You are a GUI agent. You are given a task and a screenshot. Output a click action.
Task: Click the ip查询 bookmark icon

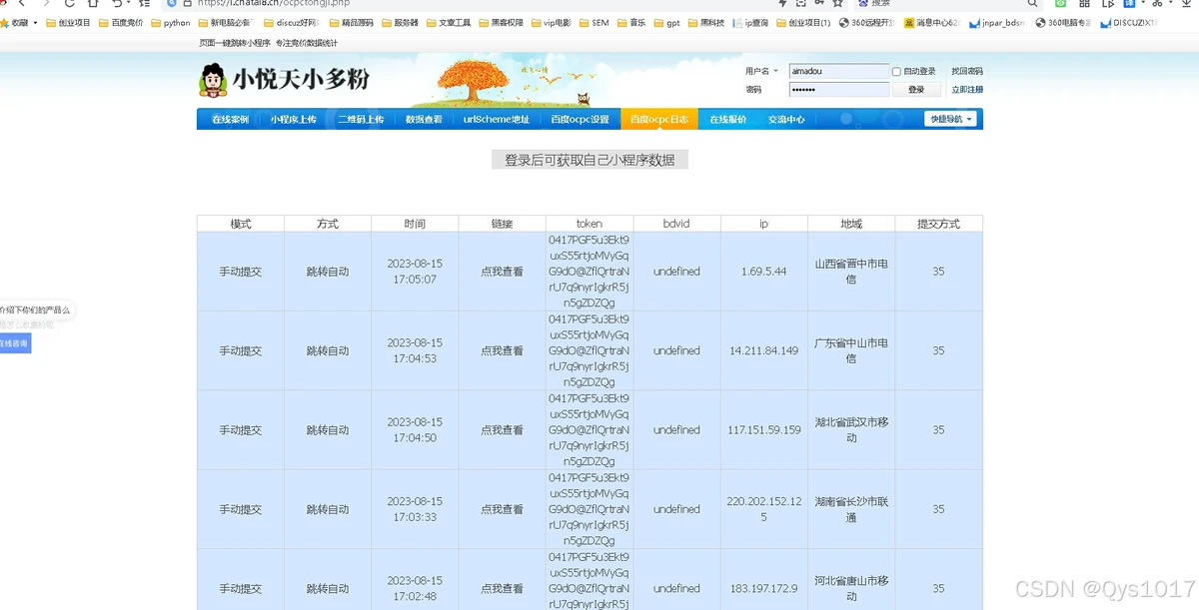pos(737,22)
